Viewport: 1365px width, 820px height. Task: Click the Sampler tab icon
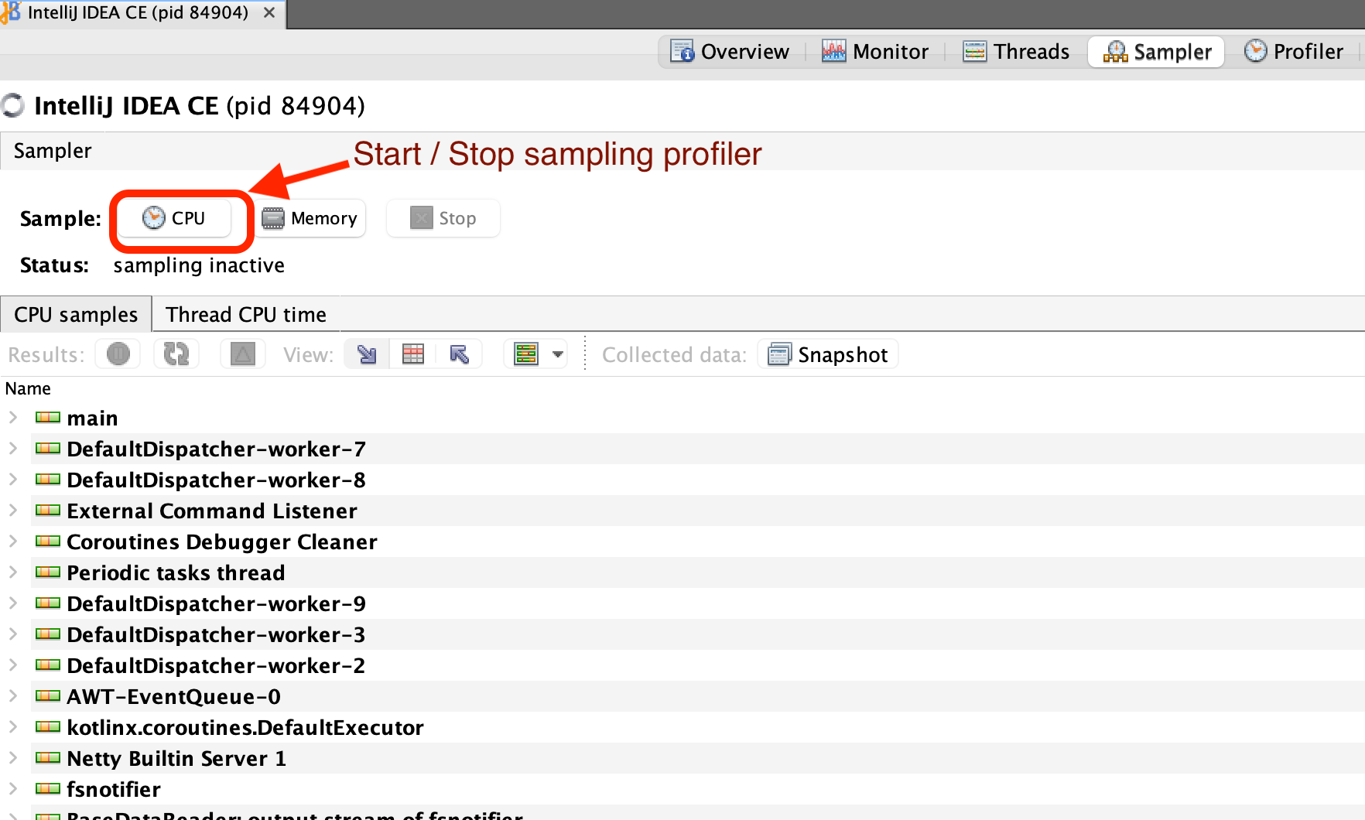tap(1115, 51)
